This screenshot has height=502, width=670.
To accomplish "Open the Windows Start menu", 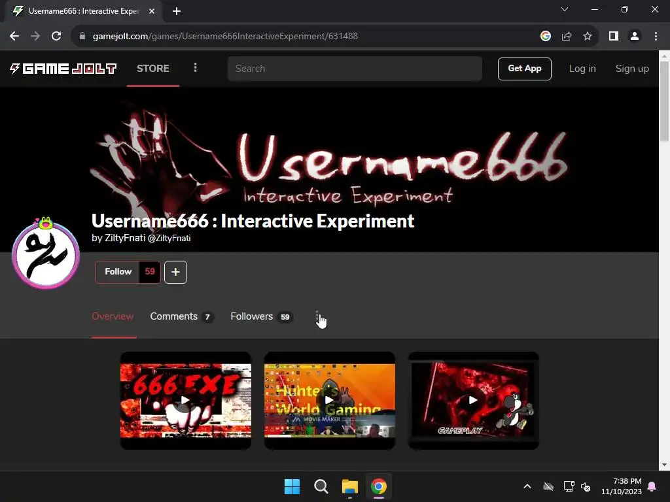I will tap(292, 486).
